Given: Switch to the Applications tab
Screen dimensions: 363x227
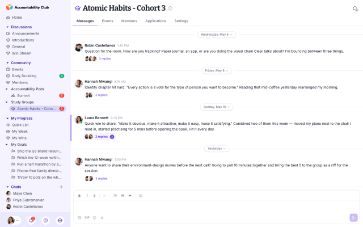Looking at the screenshot, I should coord(156,21).
